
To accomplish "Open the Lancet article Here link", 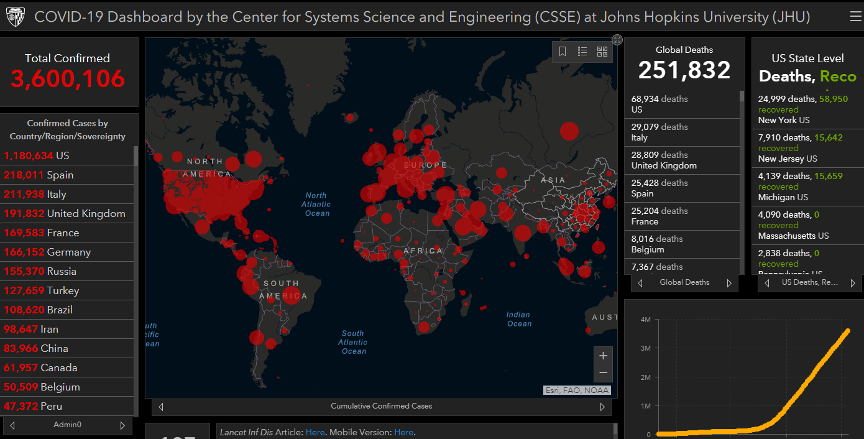I will pyautogui.click(x=315, y=432).
